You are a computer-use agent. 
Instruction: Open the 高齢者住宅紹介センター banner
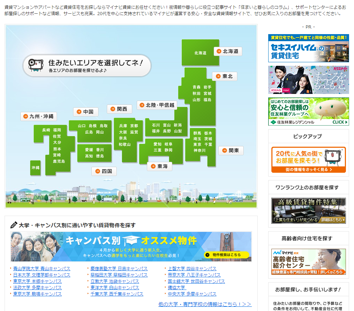coord(308,262)
